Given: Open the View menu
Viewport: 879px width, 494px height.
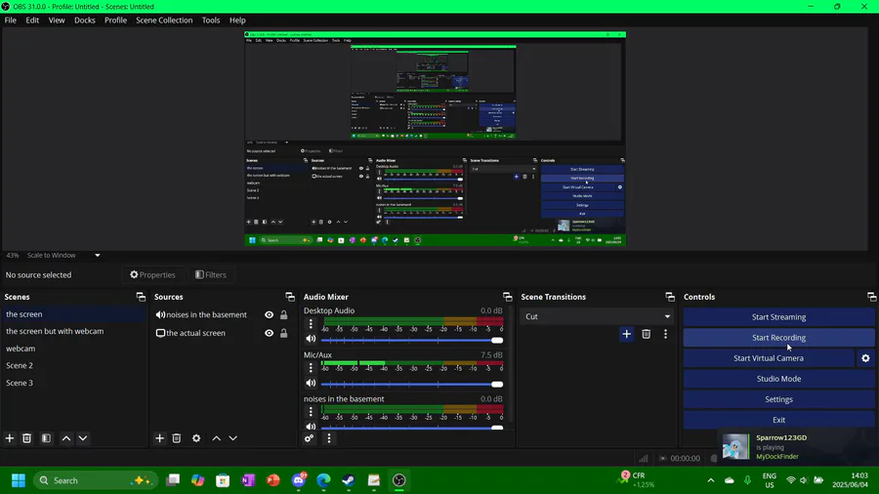Looking at the screenshot, I should tap(57, 21).
